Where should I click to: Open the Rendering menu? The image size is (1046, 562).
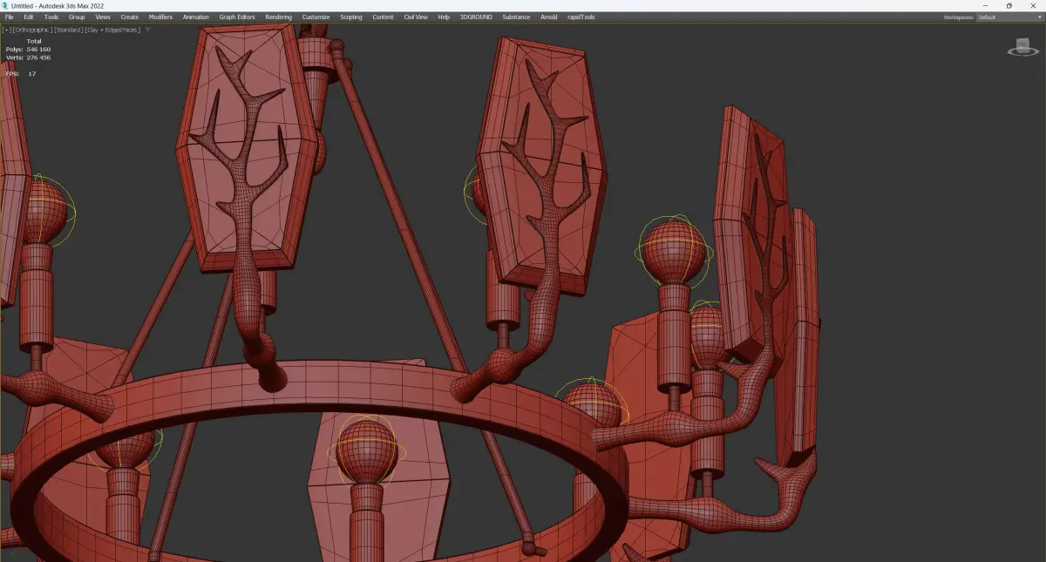point(279,17)
